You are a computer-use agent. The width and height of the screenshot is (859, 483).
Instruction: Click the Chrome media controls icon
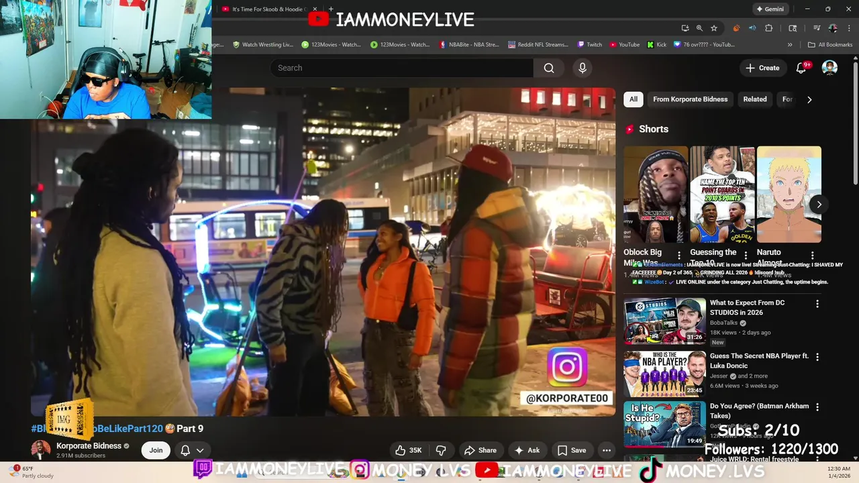point(816,28)
